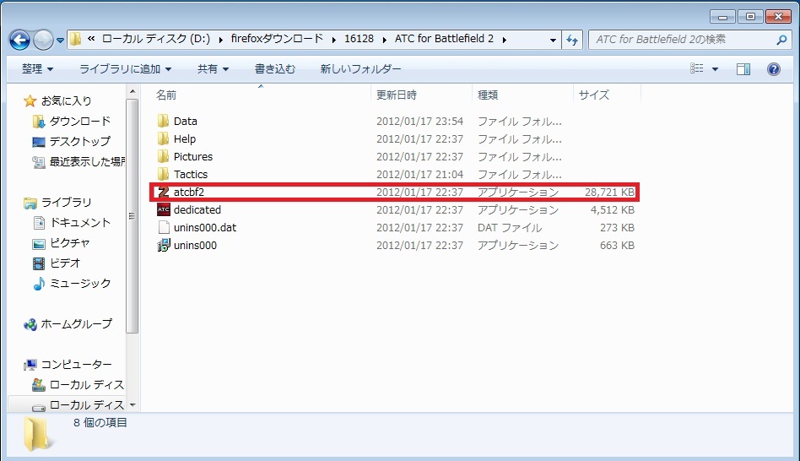
Task: Expand arrow after firefoxダウンロード breadcrumb
Action: pyautogui.click(x=333, y=40)
